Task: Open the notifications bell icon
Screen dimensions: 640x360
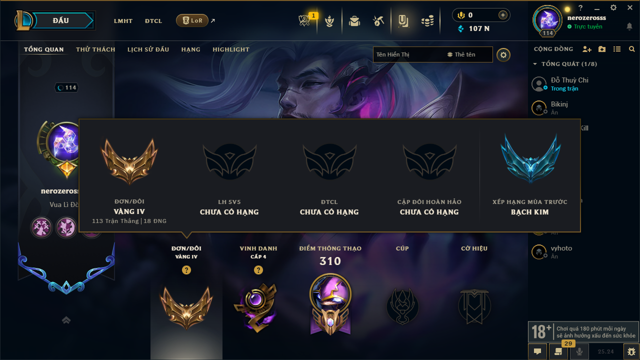Action: 629,26
